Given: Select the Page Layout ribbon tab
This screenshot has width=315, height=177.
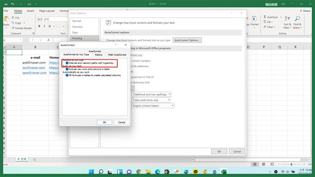Looking at the screenshot, I should point(47,11).
